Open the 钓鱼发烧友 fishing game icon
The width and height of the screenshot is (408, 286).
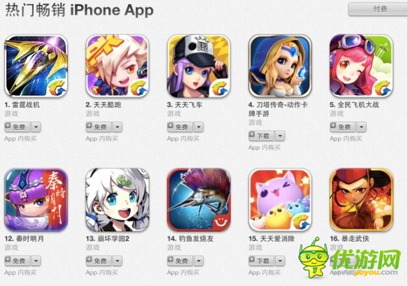[199, 200]
